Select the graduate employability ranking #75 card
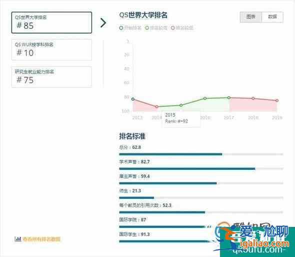 (51, 77)
